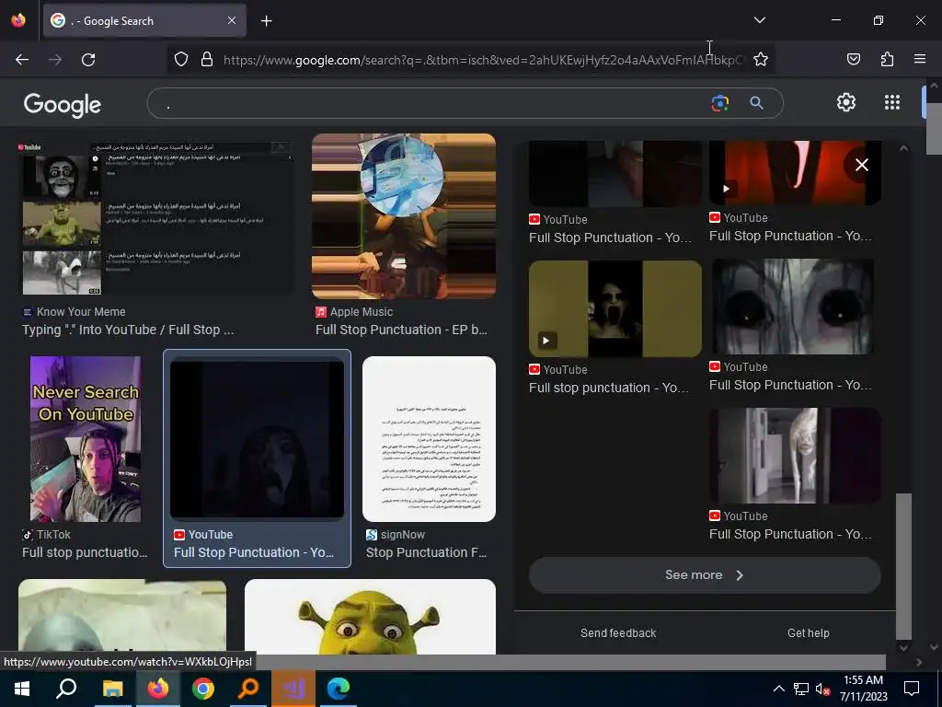This screenshot has width=942, height=707.
Task: Open the Save to Pocket icon
Action: pos(854,59)
